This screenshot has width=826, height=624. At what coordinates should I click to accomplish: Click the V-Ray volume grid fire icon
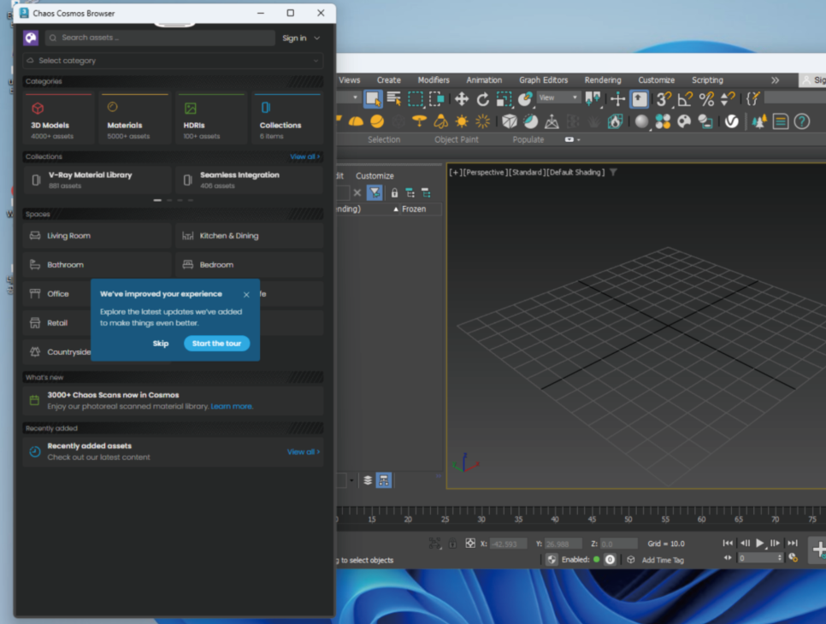tap(616, 121)
